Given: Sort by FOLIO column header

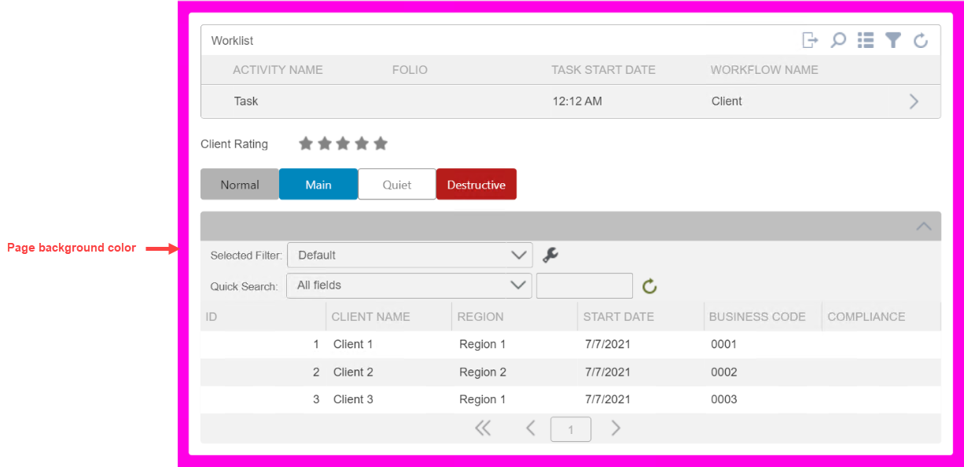Looking at the screenshot, I should pos(410,70).
